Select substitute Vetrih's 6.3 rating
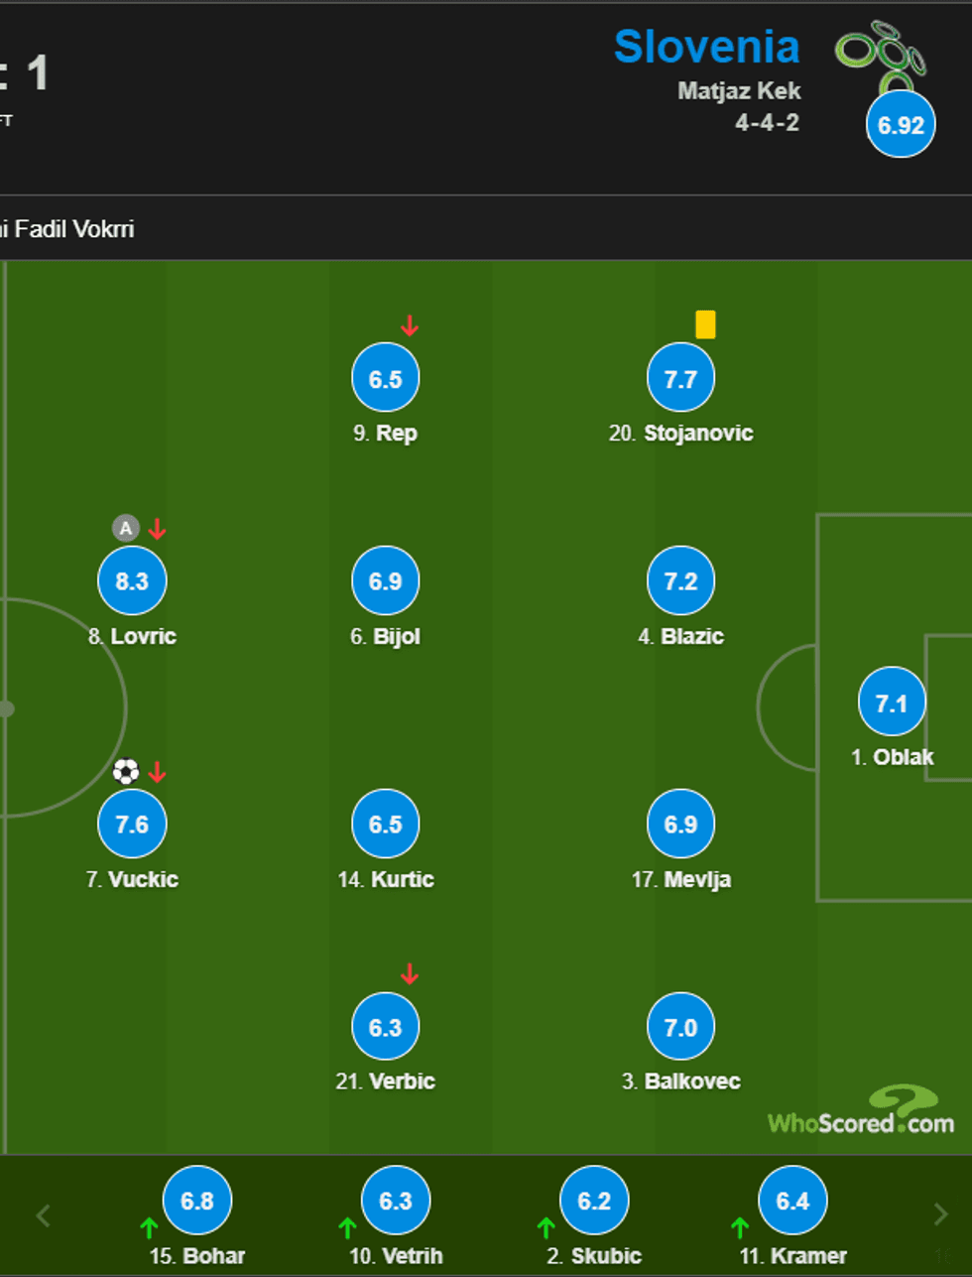The image size is (972, 1277). pyautogui.click(x=396, y=1201)
